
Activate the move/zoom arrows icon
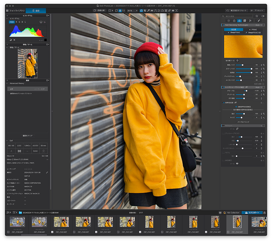tap(120, 11)
